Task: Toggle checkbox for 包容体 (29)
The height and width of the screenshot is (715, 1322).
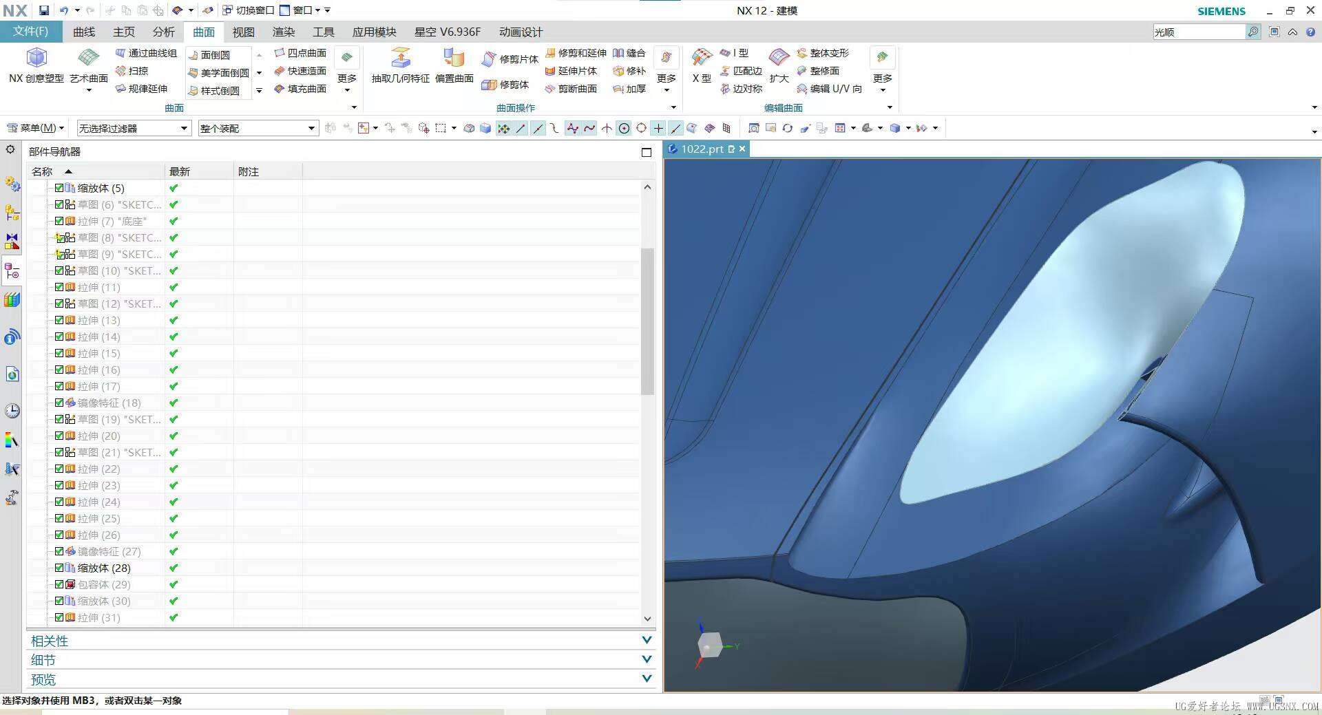Action: [59, 584]
